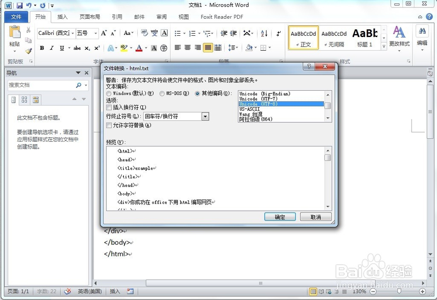Viewport: 437px width, 300px height.
Task: Switch to search results view in navigation
Action: (x=35, y=99)
